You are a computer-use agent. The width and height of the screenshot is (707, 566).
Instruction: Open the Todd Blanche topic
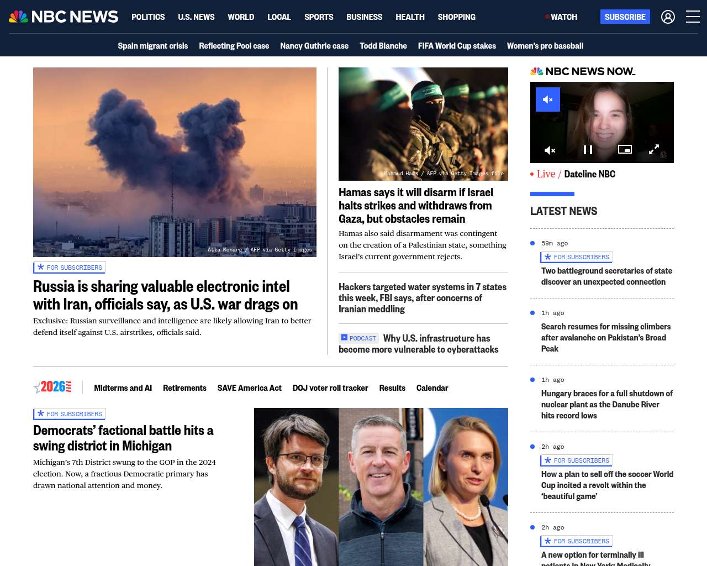[383, 46]
